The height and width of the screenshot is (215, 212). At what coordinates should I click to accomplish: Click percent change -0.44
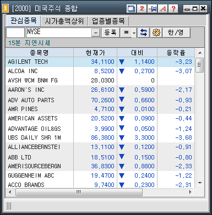tap(183, 118)
